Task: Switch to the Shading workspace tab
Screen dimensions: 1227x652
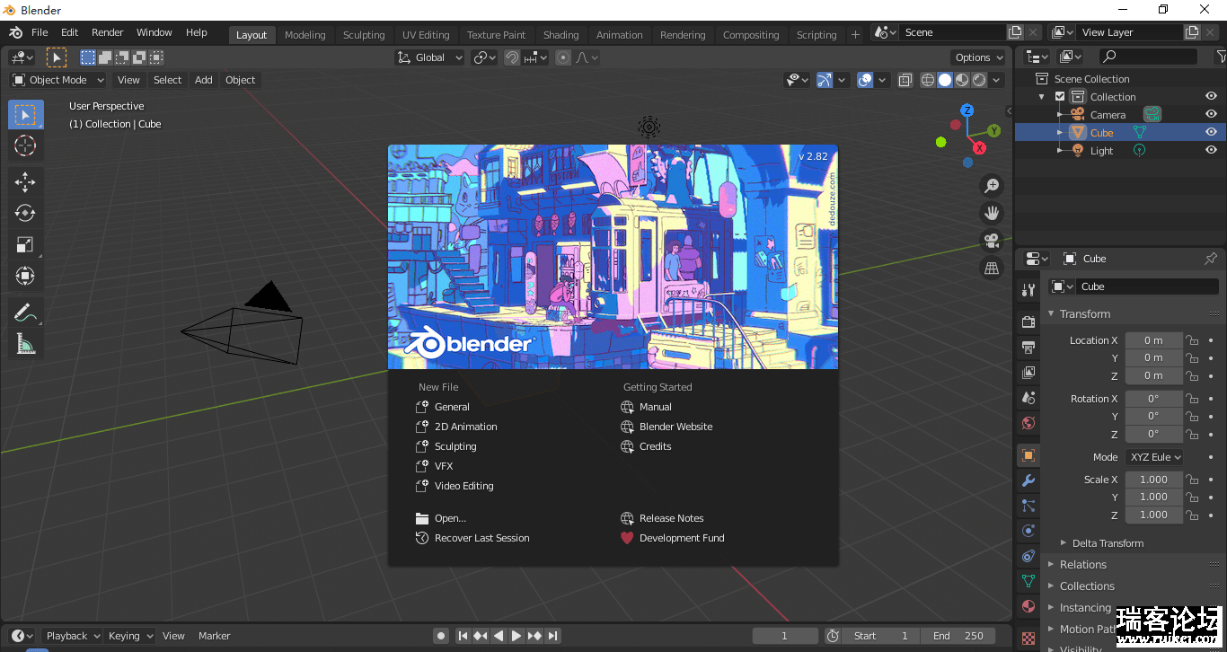Action: coord(561,35)
